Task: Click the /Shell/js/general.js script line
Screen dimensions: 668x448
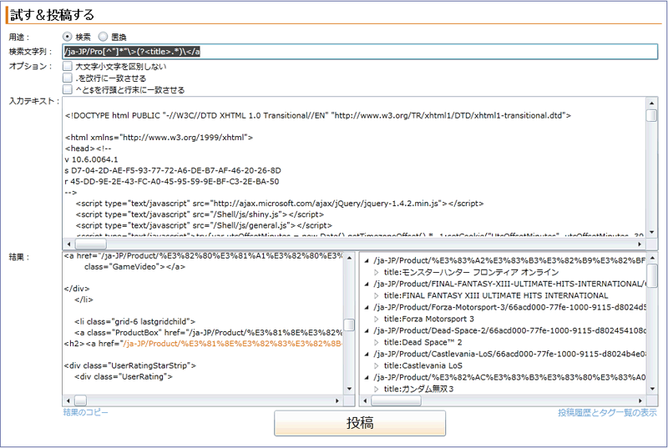Action: coord(204,225)
